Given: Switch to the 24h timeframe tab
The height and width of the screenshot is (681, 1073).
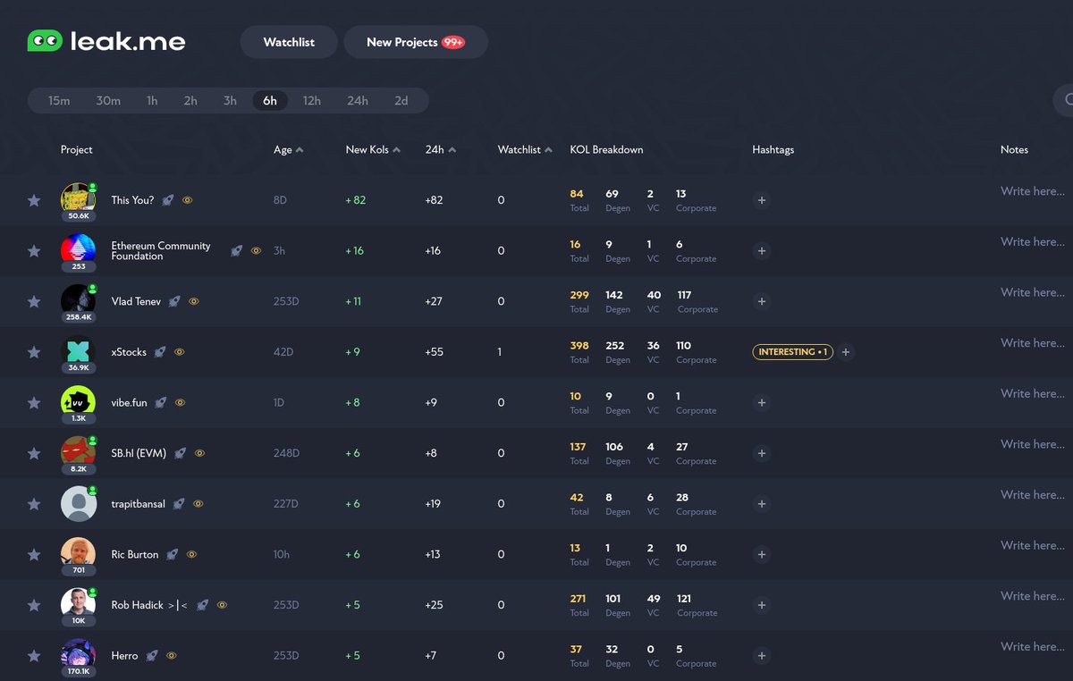Looking at the screenshot, I should pyautogui.click(x=357, y=100).
